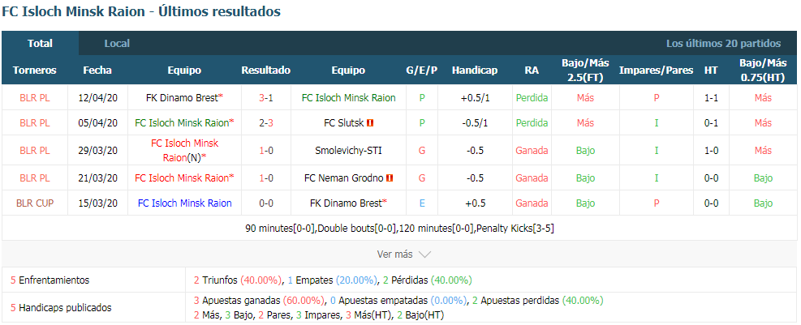Open the BLR CUP tournament link
The image size is (801, 325).
tap(35, 203)
